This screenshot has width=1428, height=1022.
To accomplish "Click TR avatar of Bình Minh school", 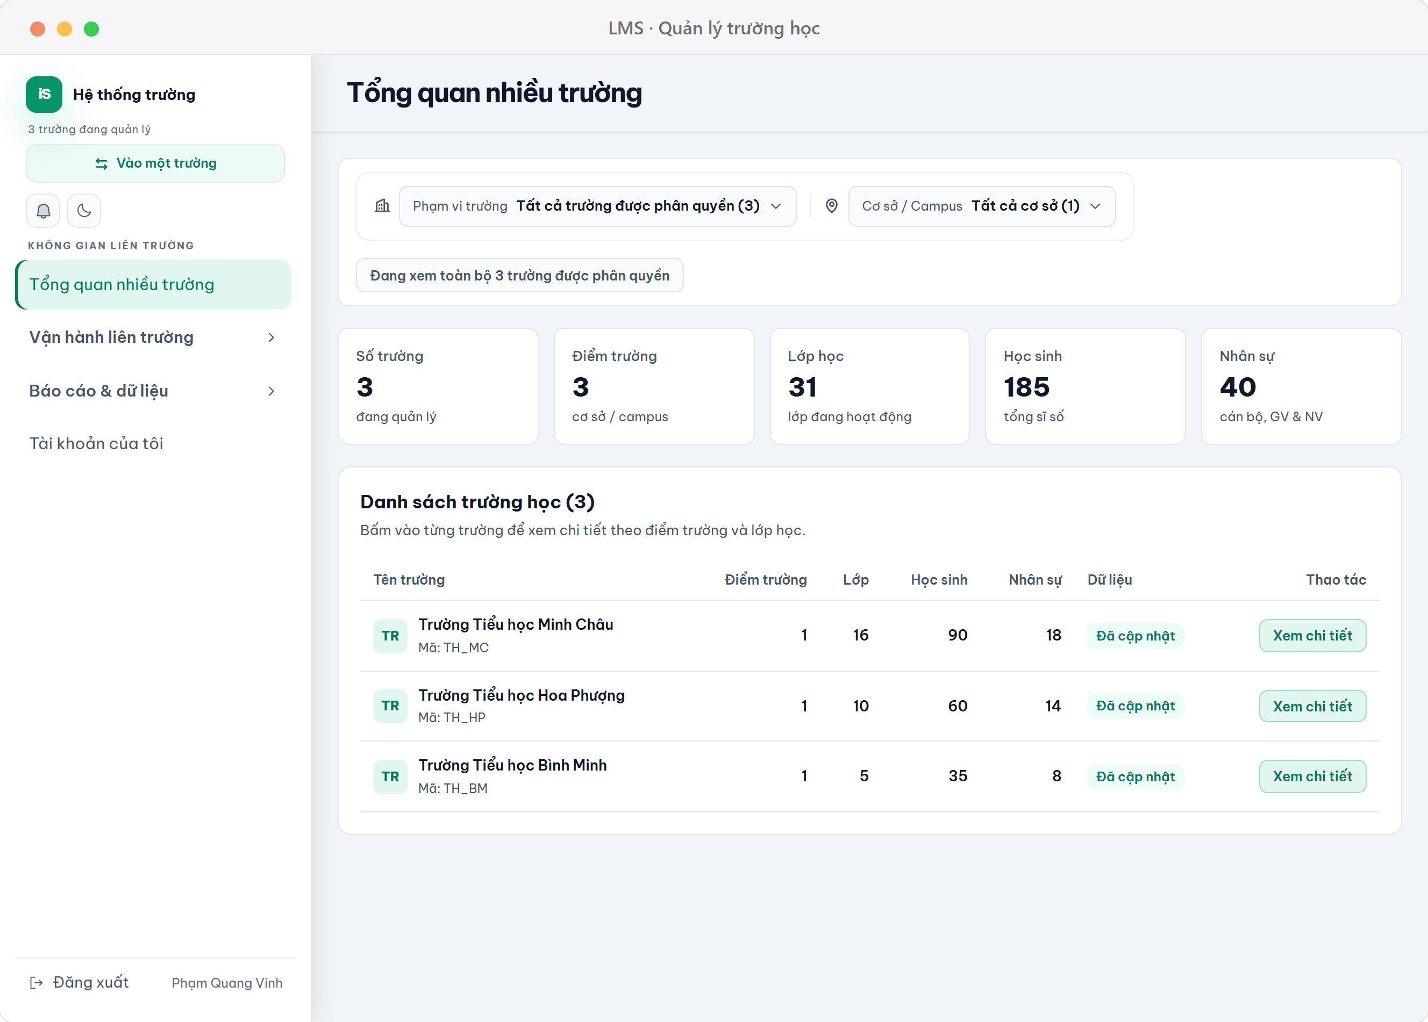I will point(390,776).
